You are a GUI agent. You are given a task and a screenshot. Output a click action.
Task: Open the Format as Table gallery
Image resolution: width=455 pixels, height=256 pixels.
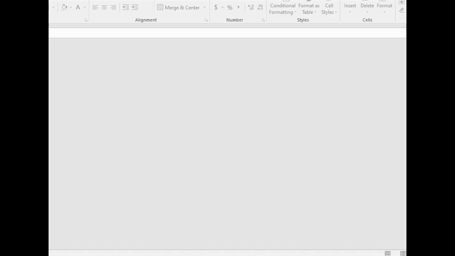coord(309,9)
